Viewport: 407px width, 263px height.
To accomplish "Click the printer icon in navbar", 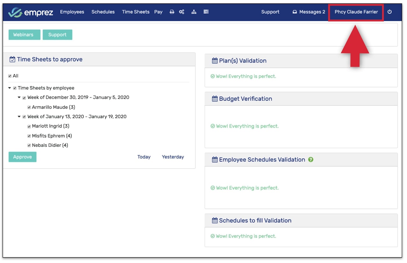I will pos(172,12).
